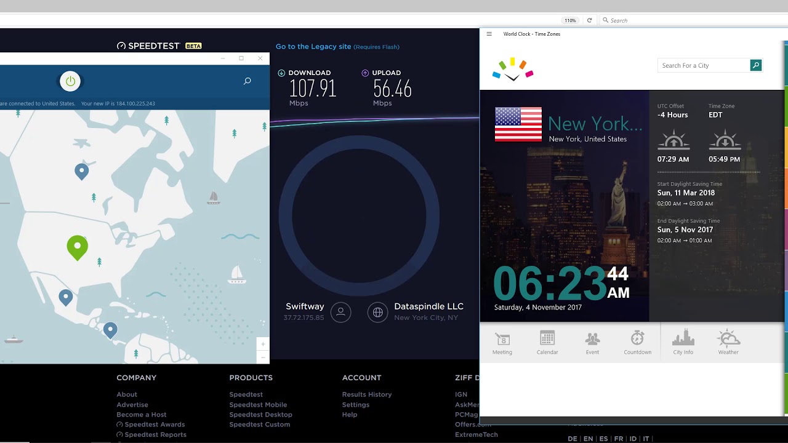This screenshot has height=443, width=788.
Task: Click the World Clock colorful logo
Action: 513,70
